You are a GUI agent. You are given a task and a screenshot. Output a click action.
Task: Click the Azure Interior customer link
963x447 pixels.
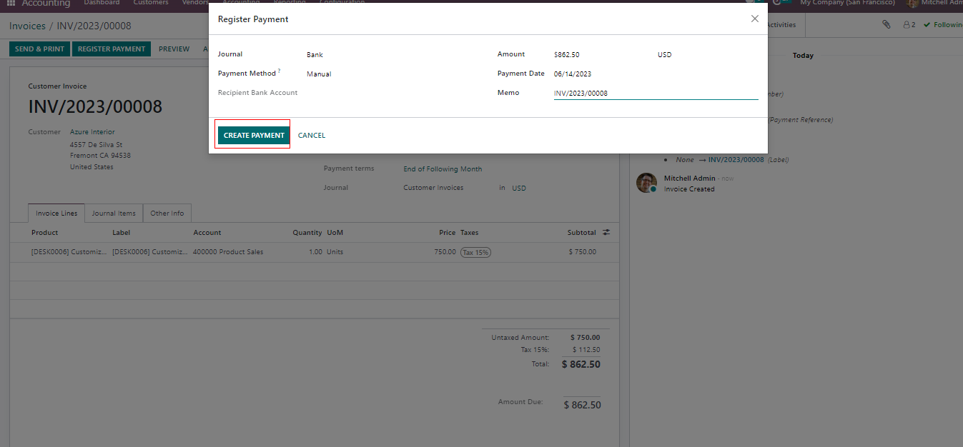click(92, 132)
